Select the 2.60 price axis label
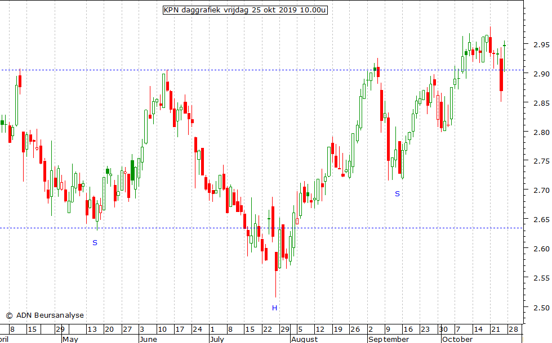The height and width of the screenshot is (343, 552). tap(541, 249)
